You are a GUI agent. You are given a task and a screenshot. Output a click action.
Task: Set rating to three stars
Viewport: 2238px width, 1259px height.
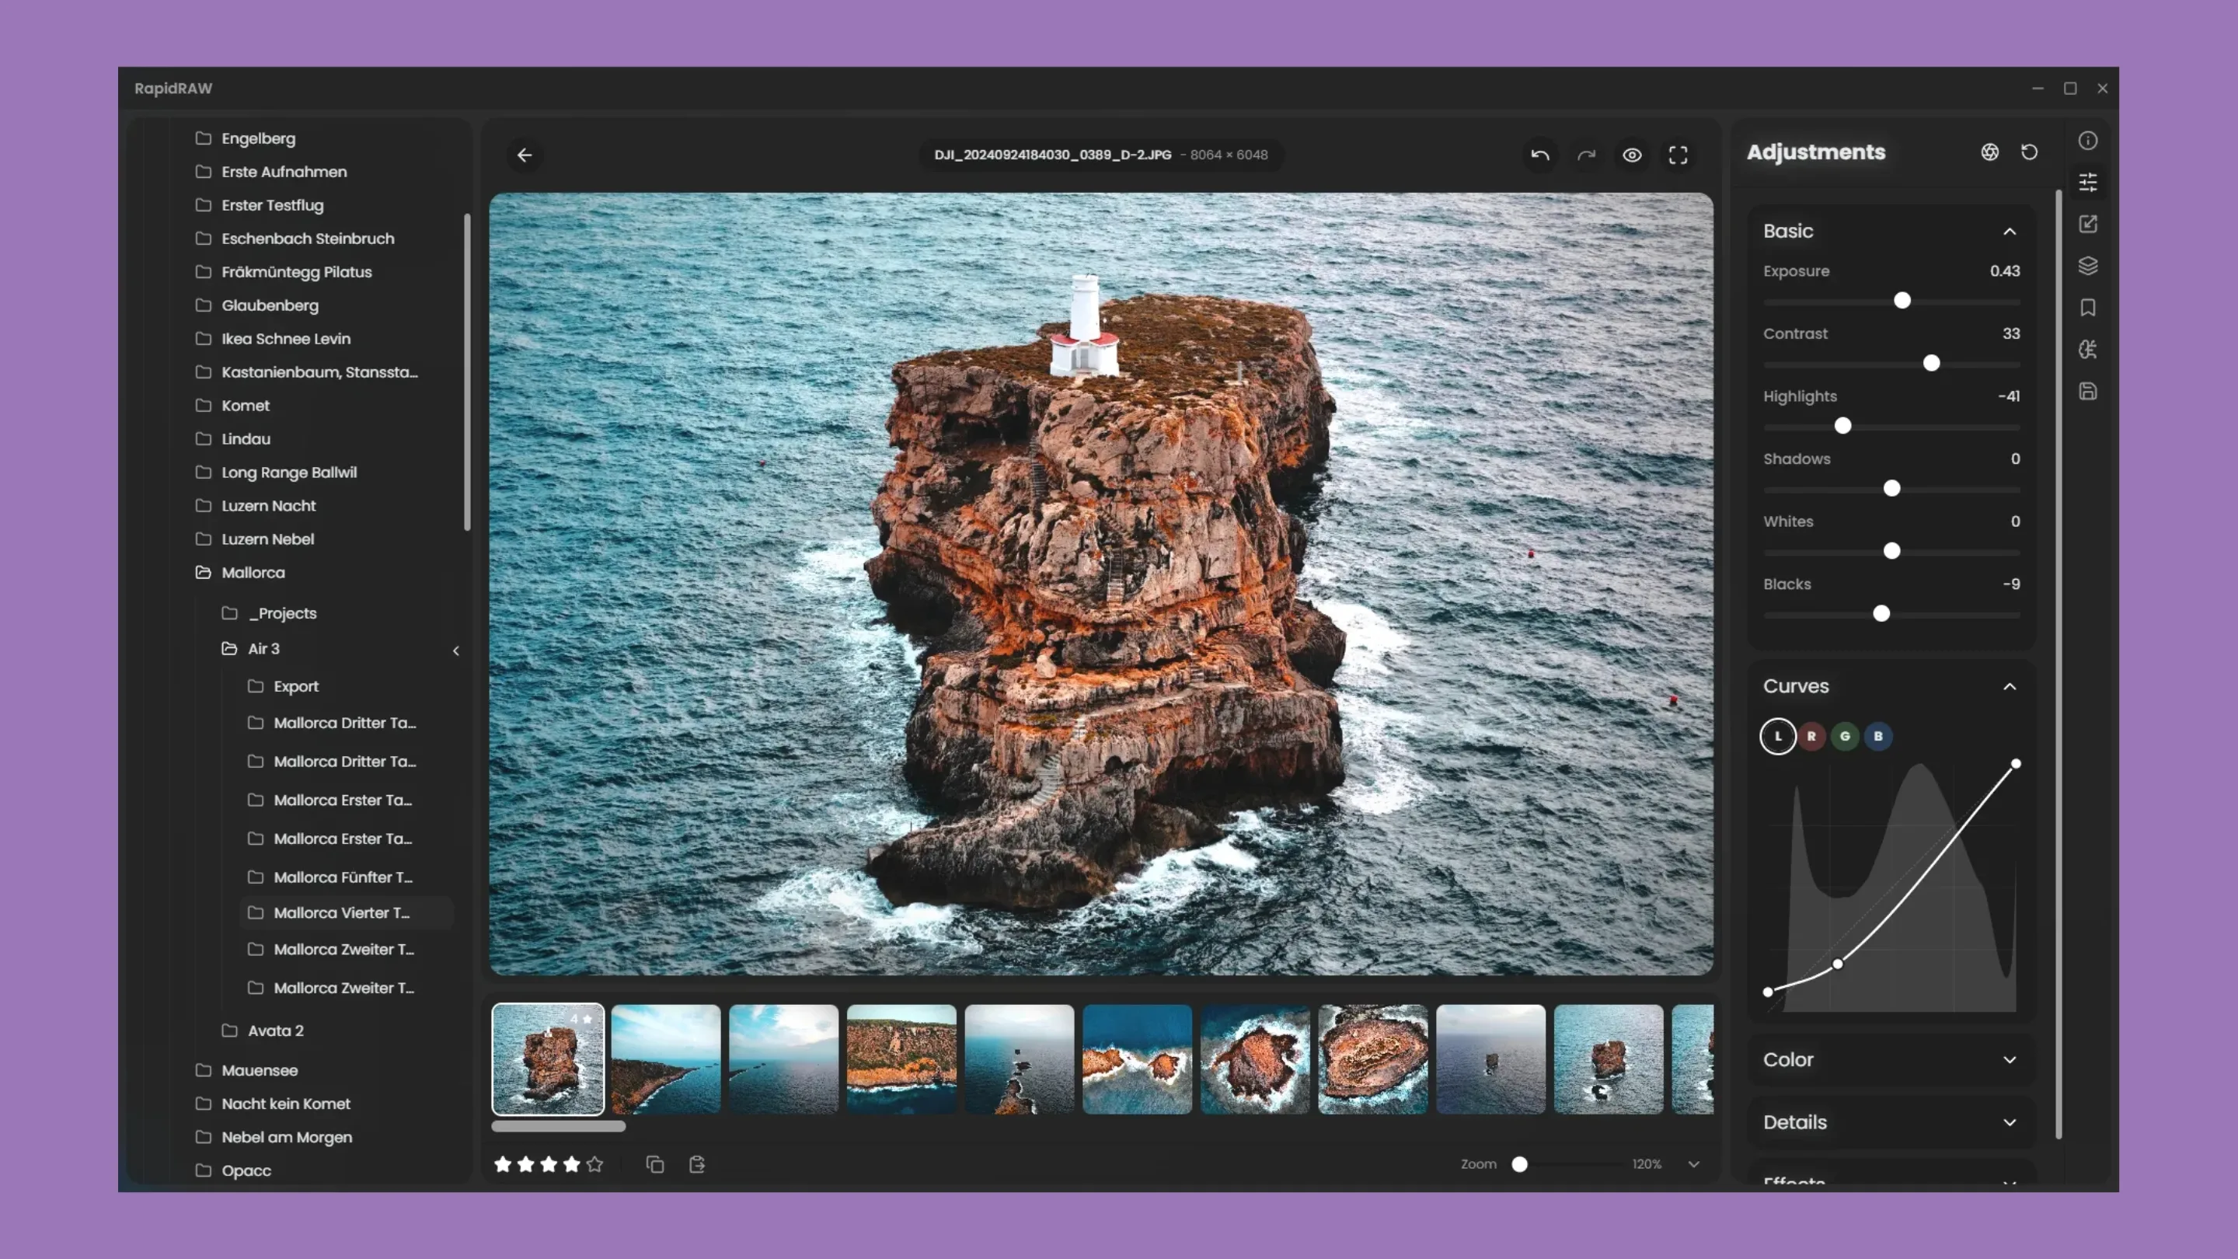pos(548,1164)
